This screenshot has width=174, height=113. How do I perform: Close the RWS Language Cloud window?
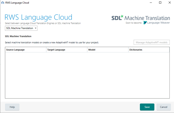[x=169, y=3]
